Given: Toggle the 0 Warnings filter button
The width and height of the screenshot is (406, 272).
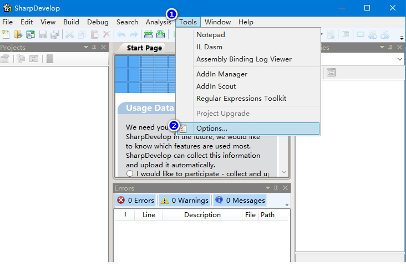Looking at the screenshot, I should point(184,201).
